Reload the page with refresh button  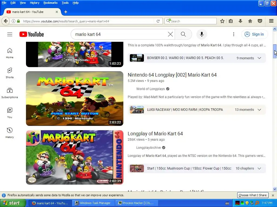[x=158, y=21]
